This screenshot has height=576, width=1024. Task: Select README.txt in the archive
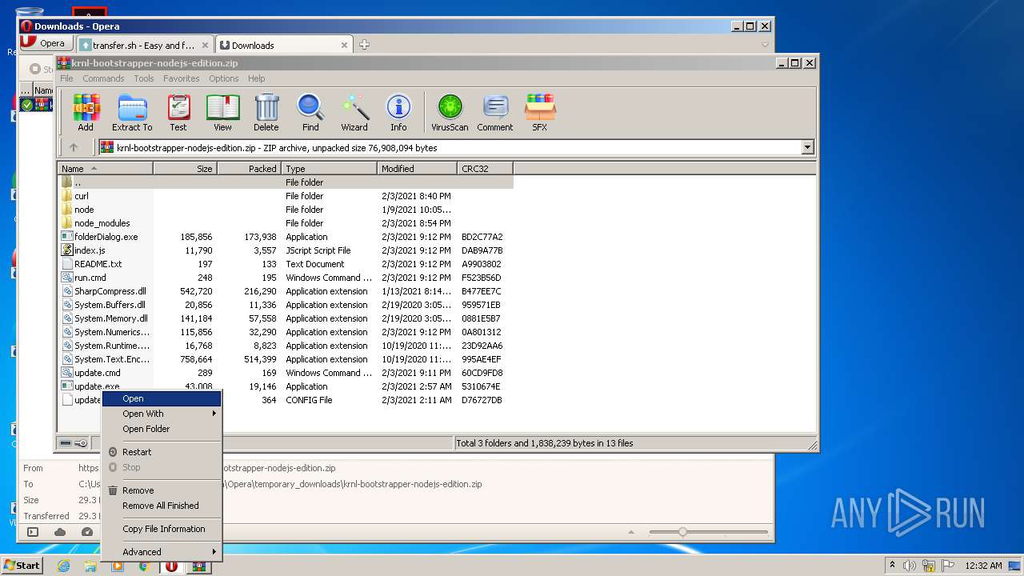(285, 264)
